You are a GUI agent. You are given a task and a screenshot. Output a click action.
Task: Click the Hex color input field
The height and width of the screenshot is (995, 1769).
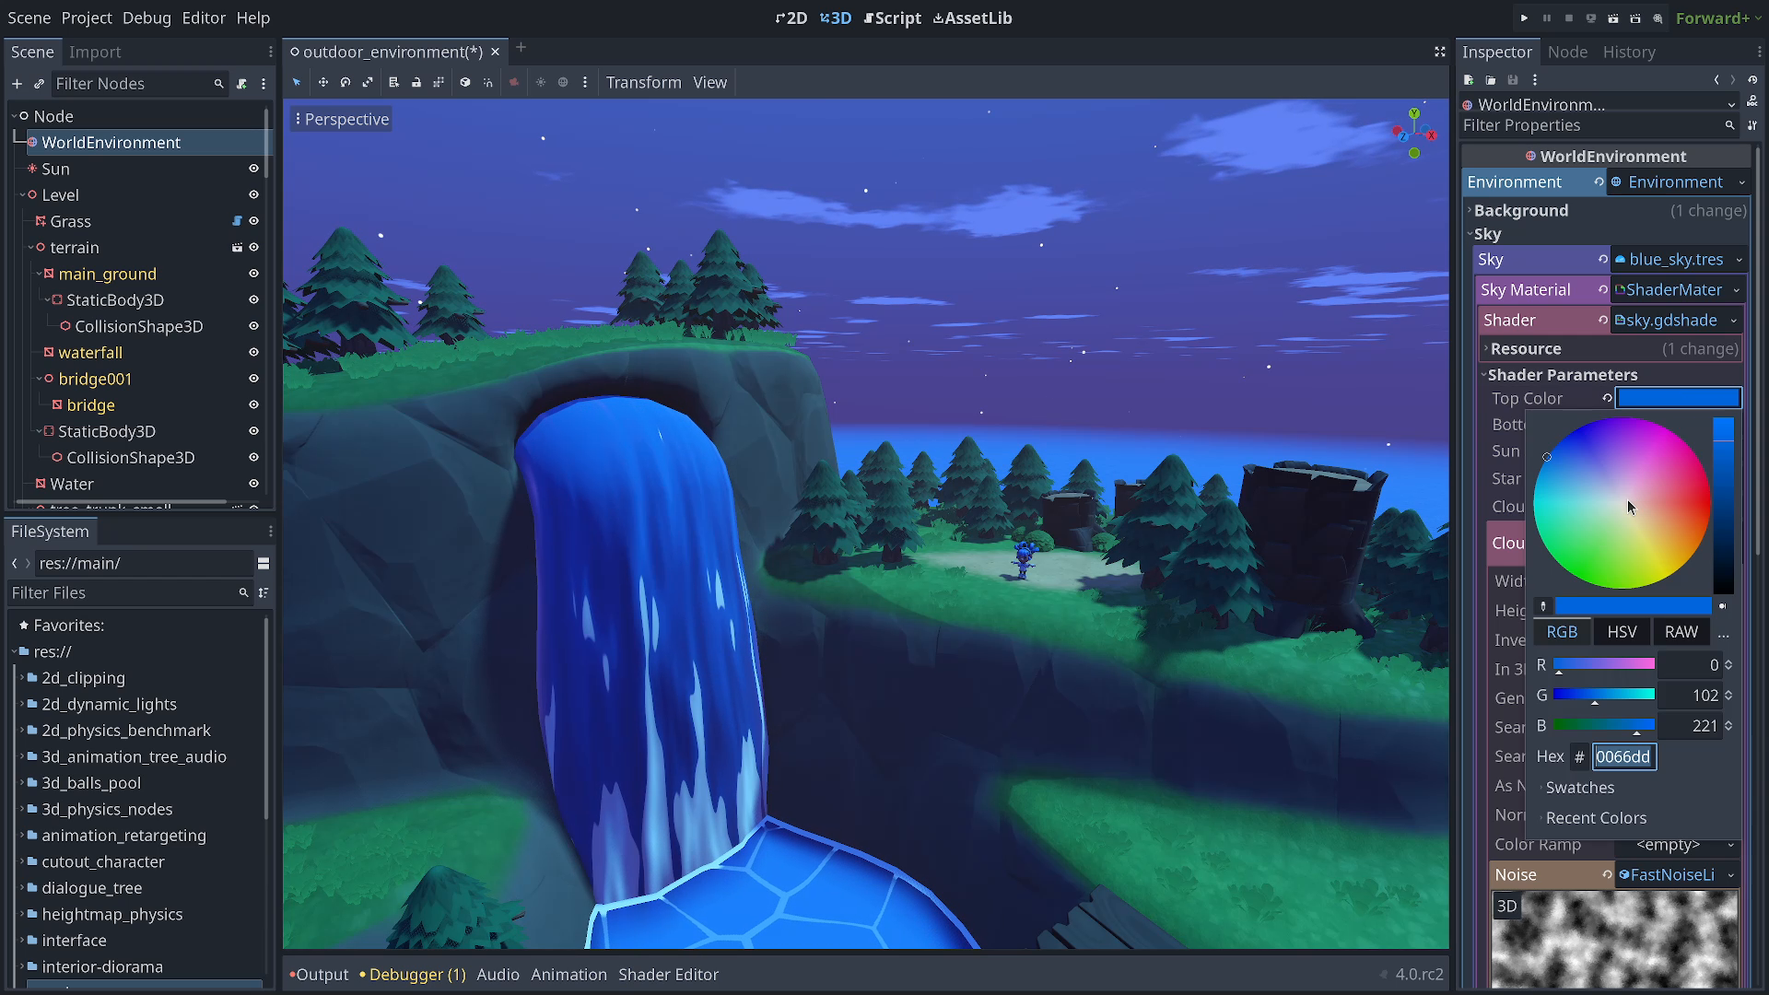(x=1624, y=755)
